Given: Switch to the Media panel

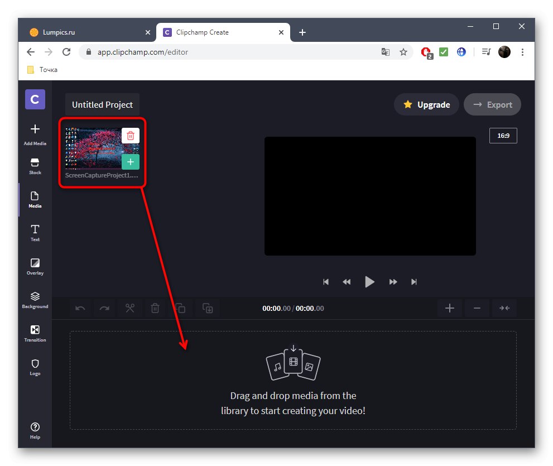Looking at the screenshot, I should [x=35, y=200].
